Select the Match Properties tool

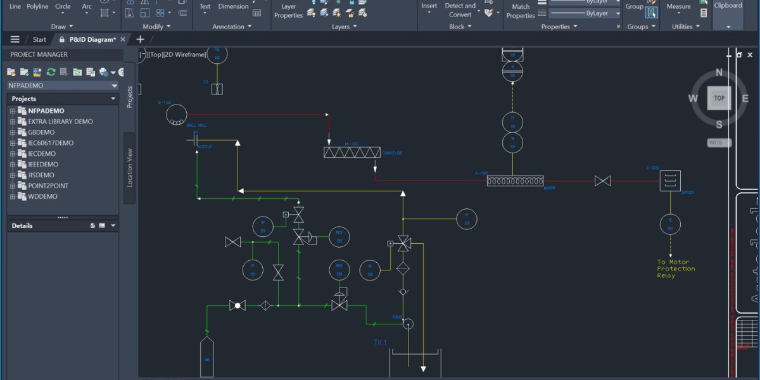point(521,10)
